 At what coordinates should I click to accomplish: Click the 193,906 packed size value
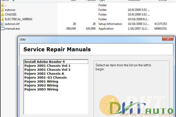click(x=91, y=29)
